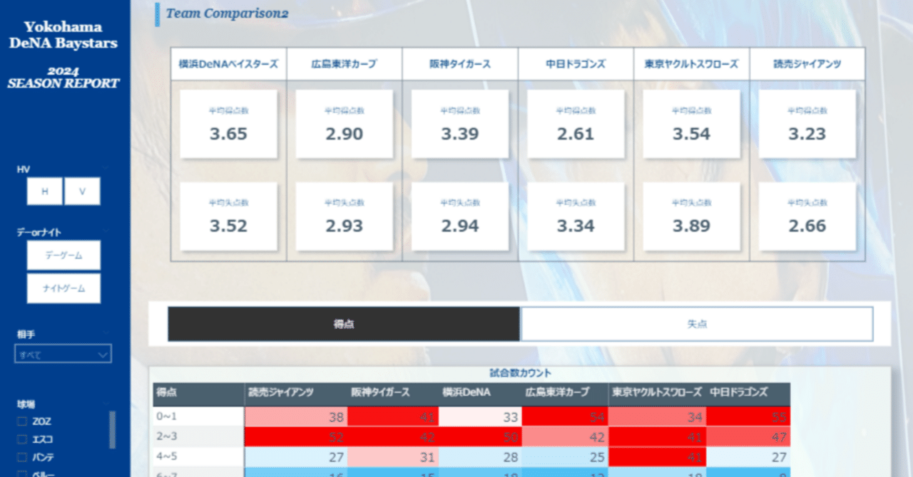Image resolution: width=913 pixels, height=477 pixels.
Task: Click the 阪神タイガース header in comparison table
Action: point(460,64)
